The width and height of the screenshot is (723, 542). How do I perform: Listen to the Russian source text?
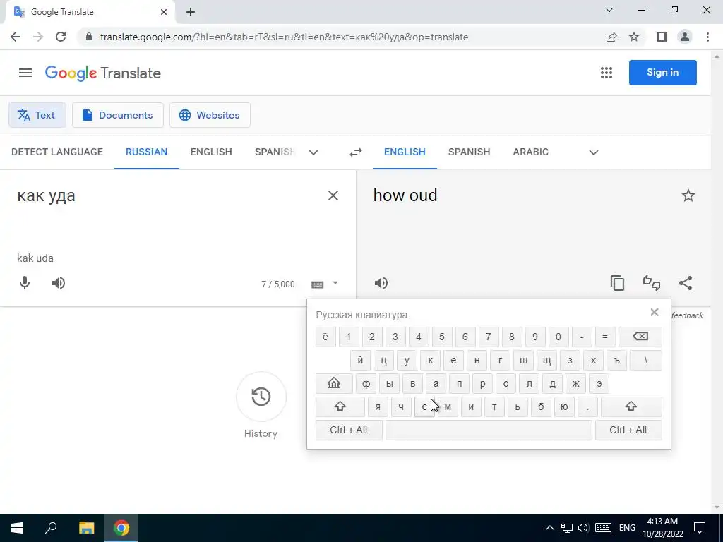[x=59, y=283]
